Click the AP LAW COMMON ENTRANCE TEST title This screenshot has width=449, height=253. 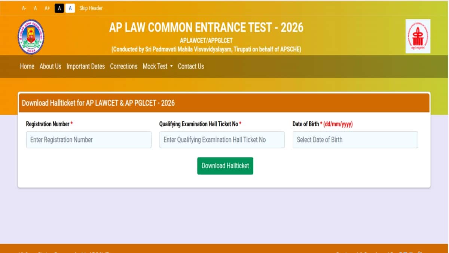coord(206,28)
